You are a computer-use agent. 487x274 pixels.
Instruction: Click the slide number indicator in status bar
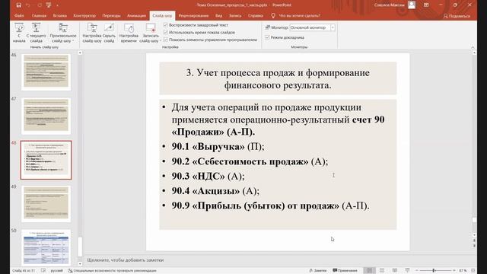(24, 271)
